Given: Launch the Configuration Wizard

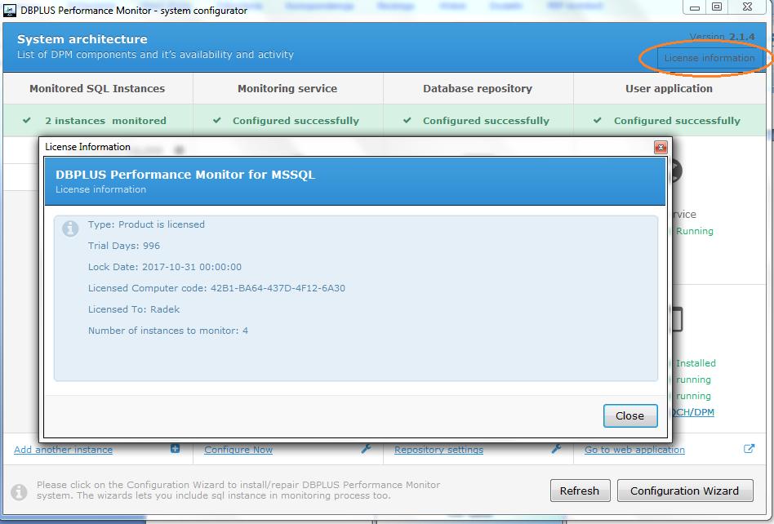Looking at the screenshot, I should [x=685, y=491].
